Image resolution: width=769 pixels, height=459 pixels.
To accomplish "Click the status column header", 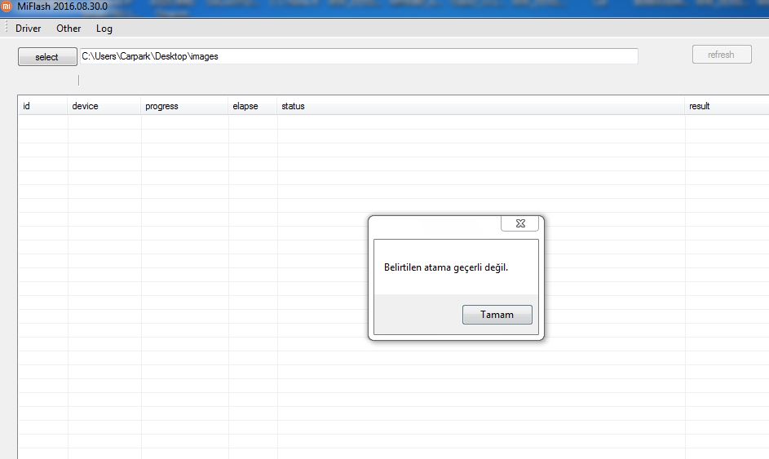I will pyautogui.click(x=480, y=106).
